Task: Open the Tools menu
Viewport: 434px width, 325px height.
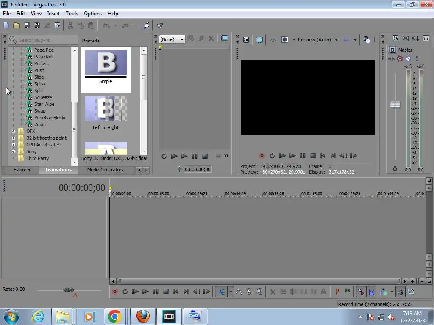Action: point(72,14)
